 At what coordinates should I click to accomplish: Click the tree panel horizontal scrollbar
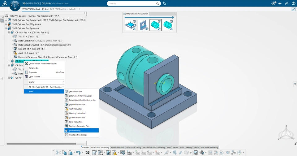(41, 144)
